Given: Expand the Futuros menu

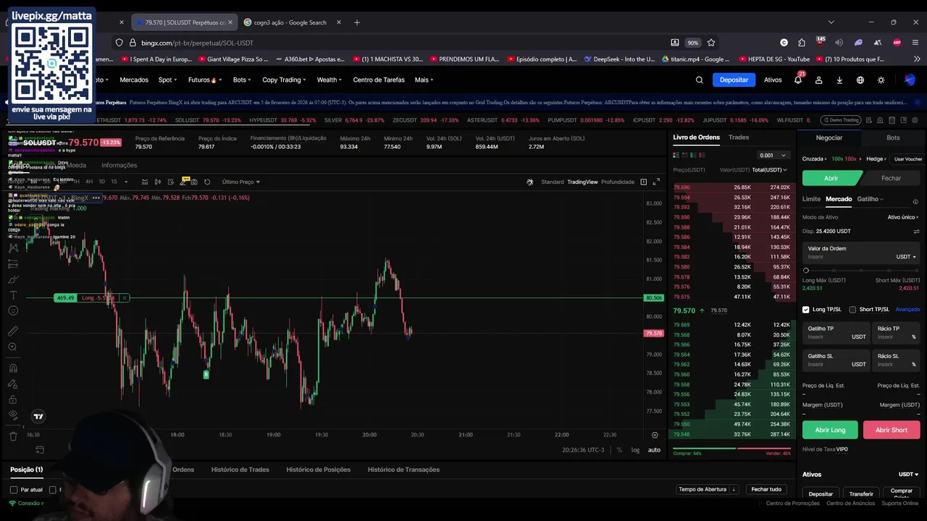Looking at the screenshot, I should click(x=205, y=80).
